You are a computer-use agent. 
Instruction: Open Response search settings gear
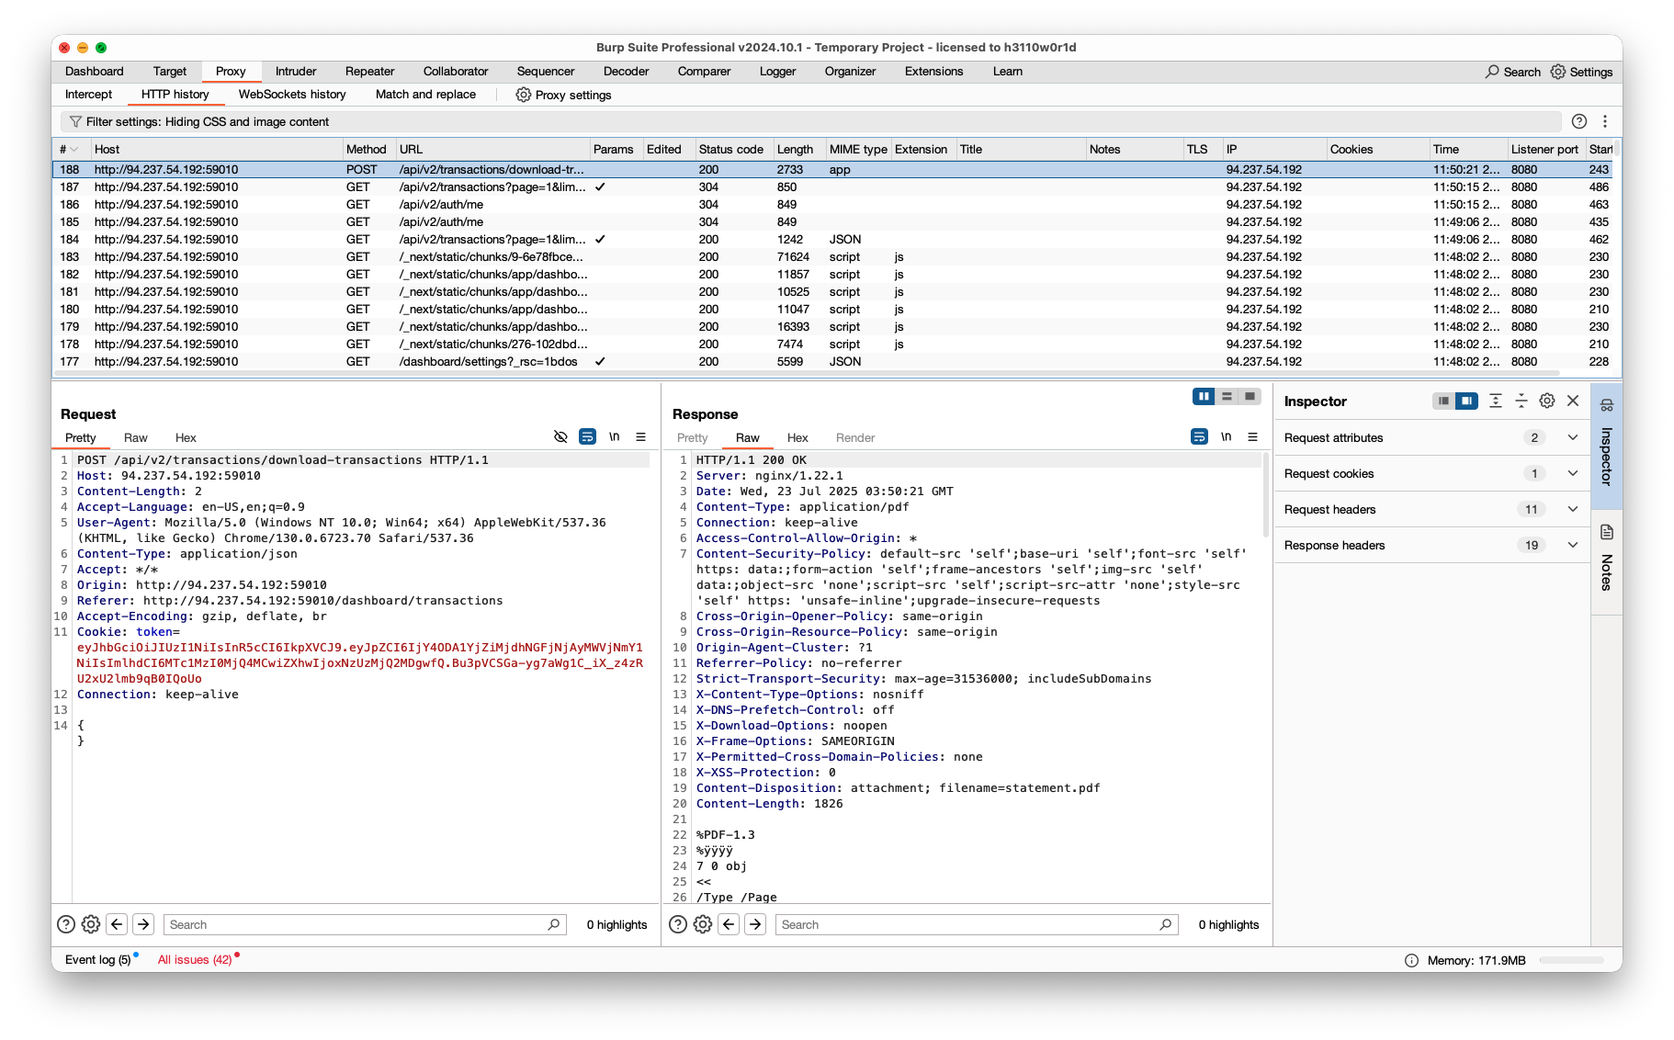[x=703, y=924]
